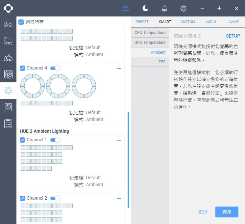Switch to night mode with the moon icon

point(145,8)
